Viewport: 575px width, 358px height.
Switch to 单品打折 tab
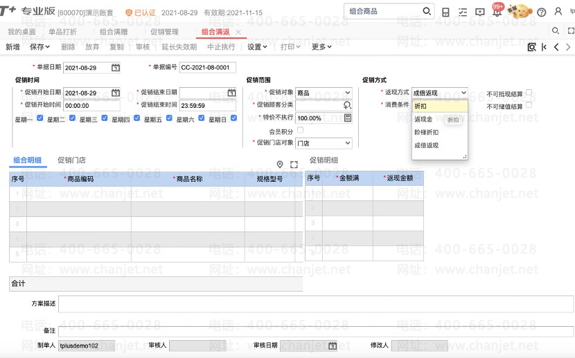click(x=63, y=32)
